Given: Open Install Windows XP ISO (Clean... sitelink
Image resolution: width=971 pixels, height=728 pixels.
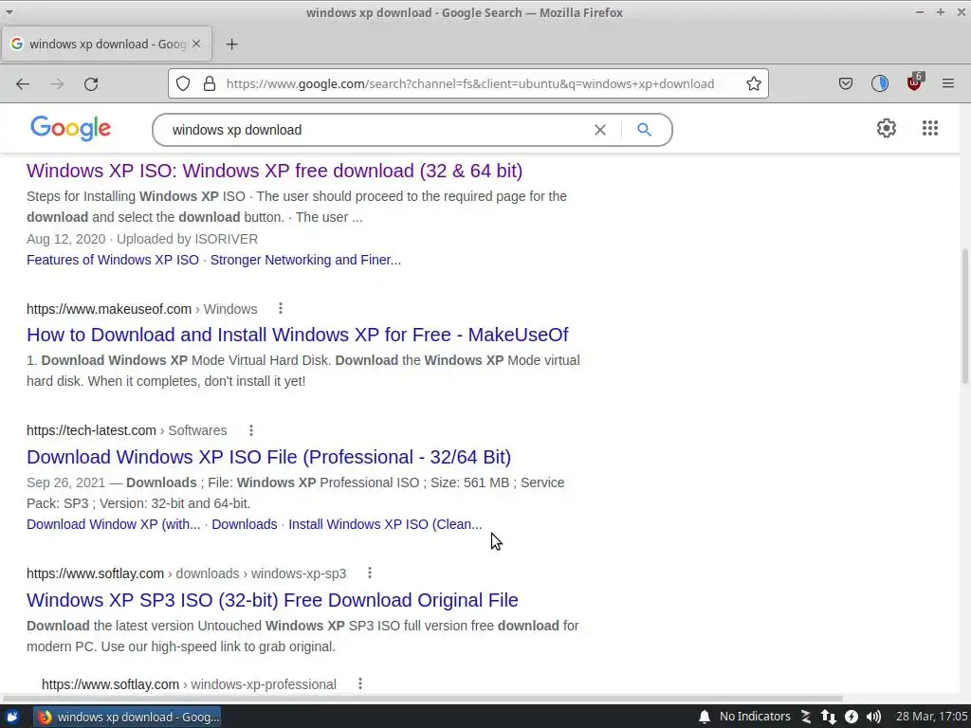Looking at the screenshot, I should (x=385, y=524).
